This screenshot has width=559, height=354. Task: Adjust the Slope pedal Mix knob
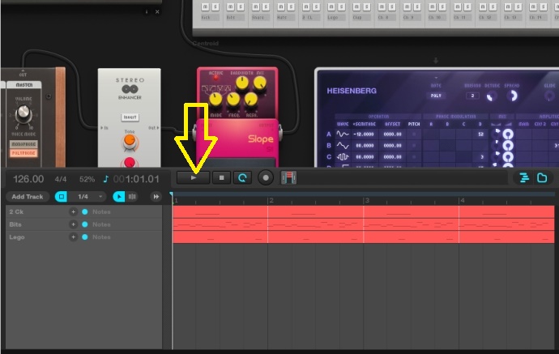pos(260,83)
